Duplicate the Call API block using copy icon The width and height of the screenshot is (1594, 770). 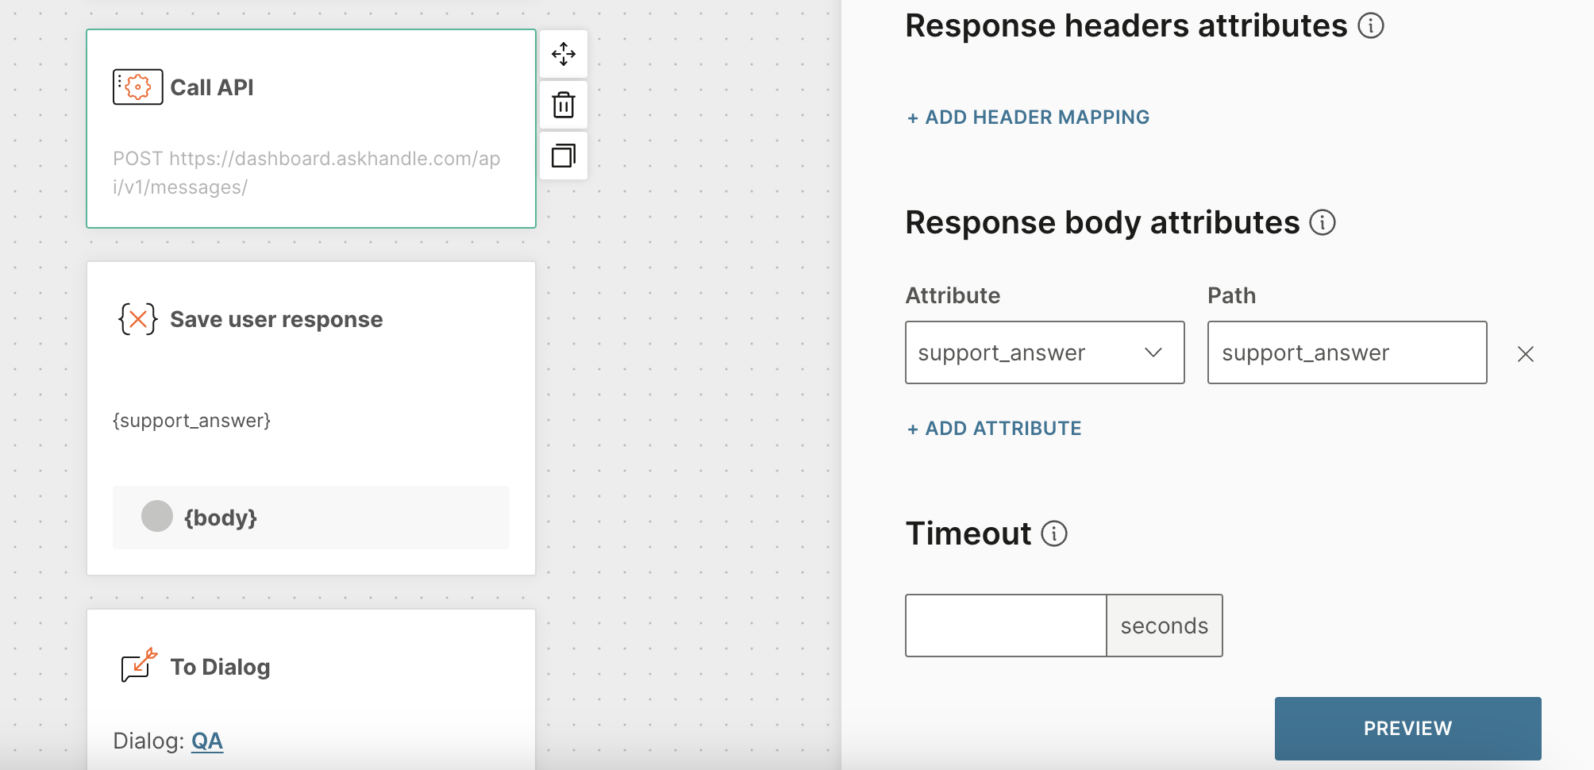pos(564,156)
